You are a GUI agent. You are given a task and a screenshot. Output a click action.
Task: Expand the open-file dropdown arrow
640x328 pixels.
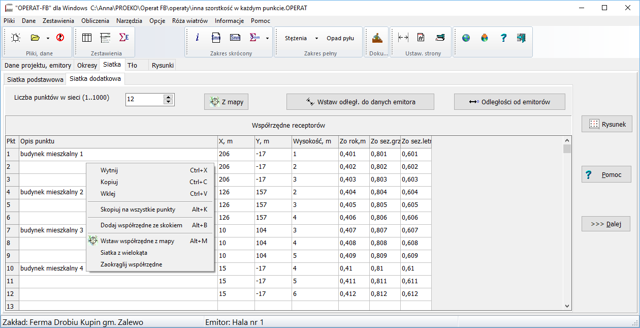(48, 38)
